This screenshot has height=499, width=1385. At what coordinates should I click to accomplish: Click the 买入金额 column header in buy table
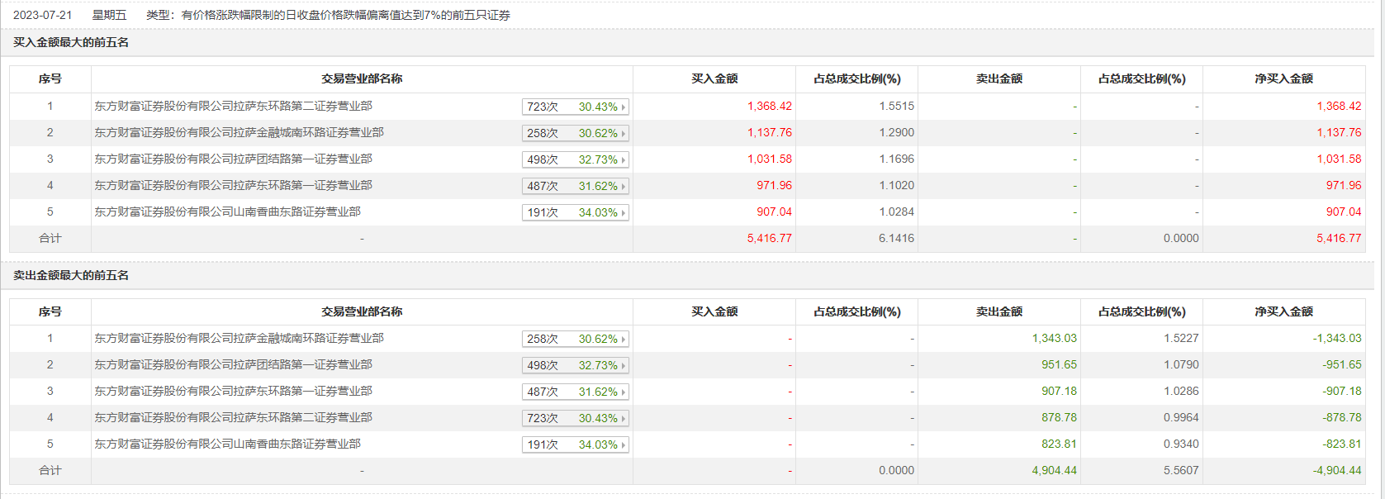pos(714,79)
